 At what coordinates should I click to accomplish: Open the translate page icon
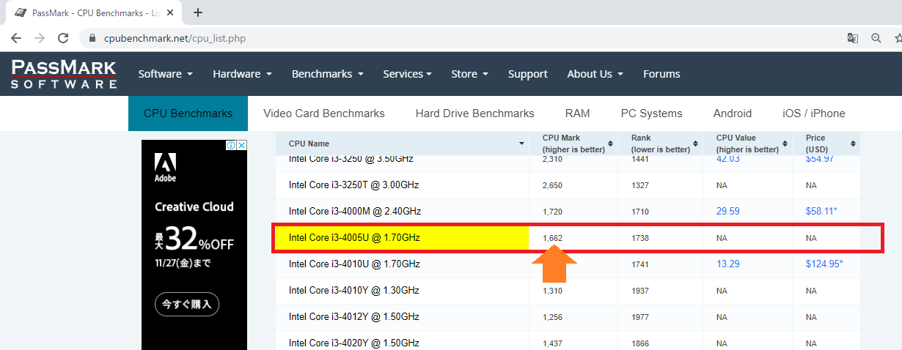853,38
